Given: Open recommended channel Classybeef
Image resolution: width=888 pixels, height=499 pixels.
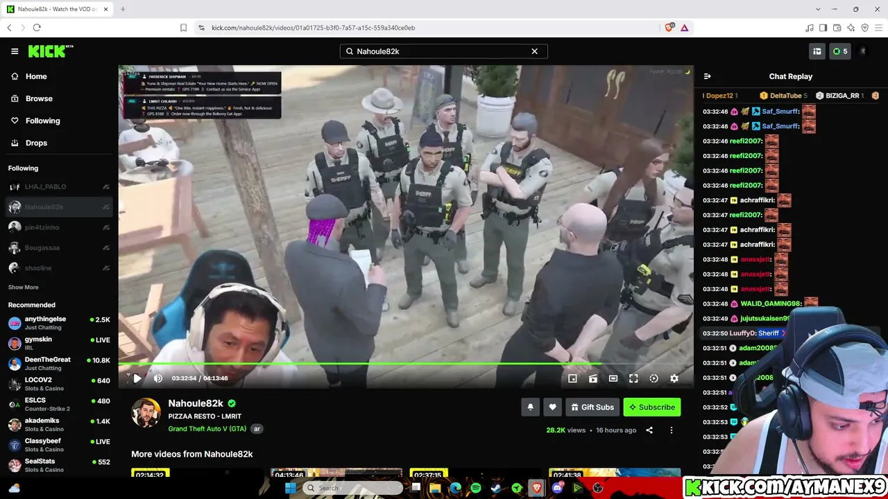Looking at the screenshot, I should (x=59, y=445).
